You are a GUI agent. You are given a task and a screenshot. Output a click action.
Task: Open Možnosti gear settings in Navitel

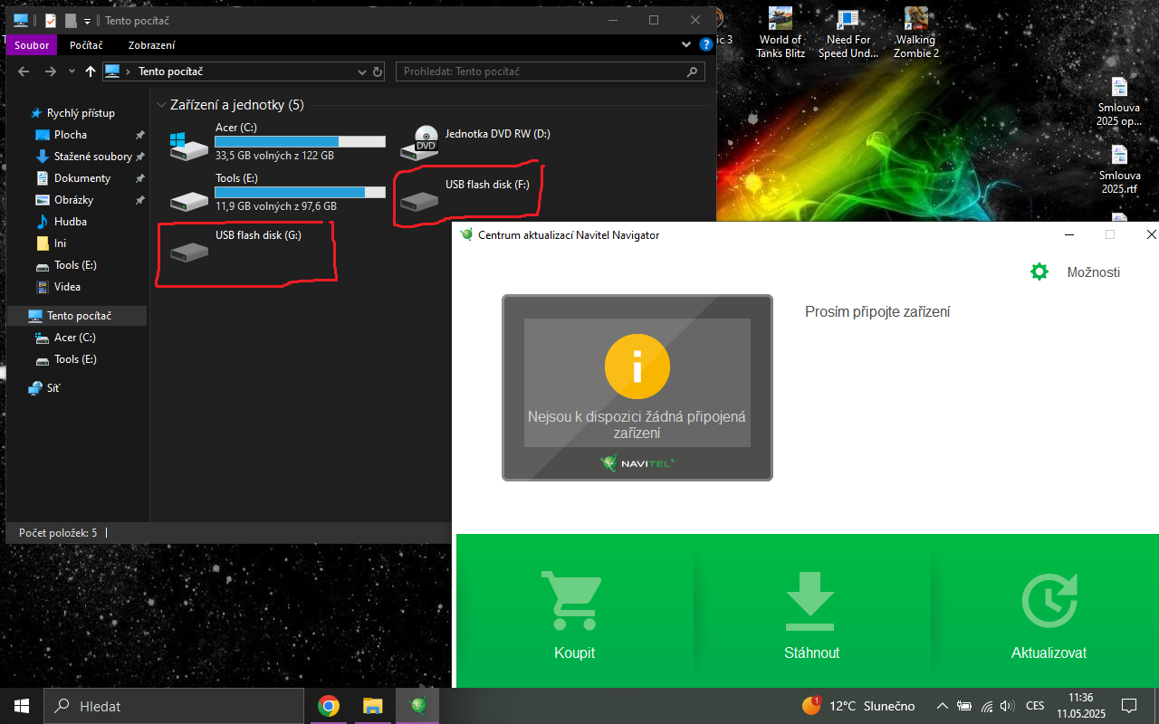pos(1039,271)
